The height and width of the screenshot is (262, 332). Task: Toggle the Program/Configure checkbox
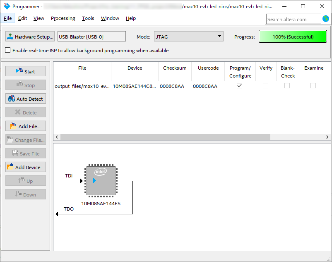coord(239,86)
